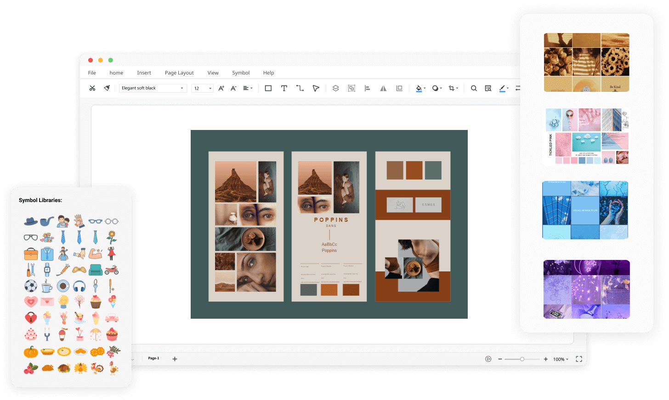The image size is (669, 400).
Task: Open the font name dropdown Elegant soft black
Action: (x=153, y=88)
